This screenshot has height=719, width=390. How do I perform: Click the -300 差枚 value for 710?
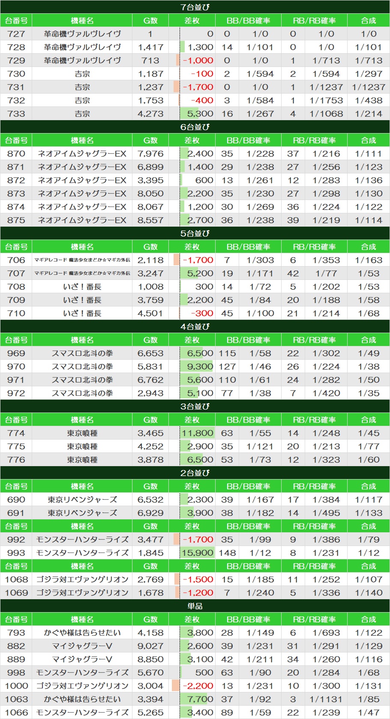coord(202,313)
